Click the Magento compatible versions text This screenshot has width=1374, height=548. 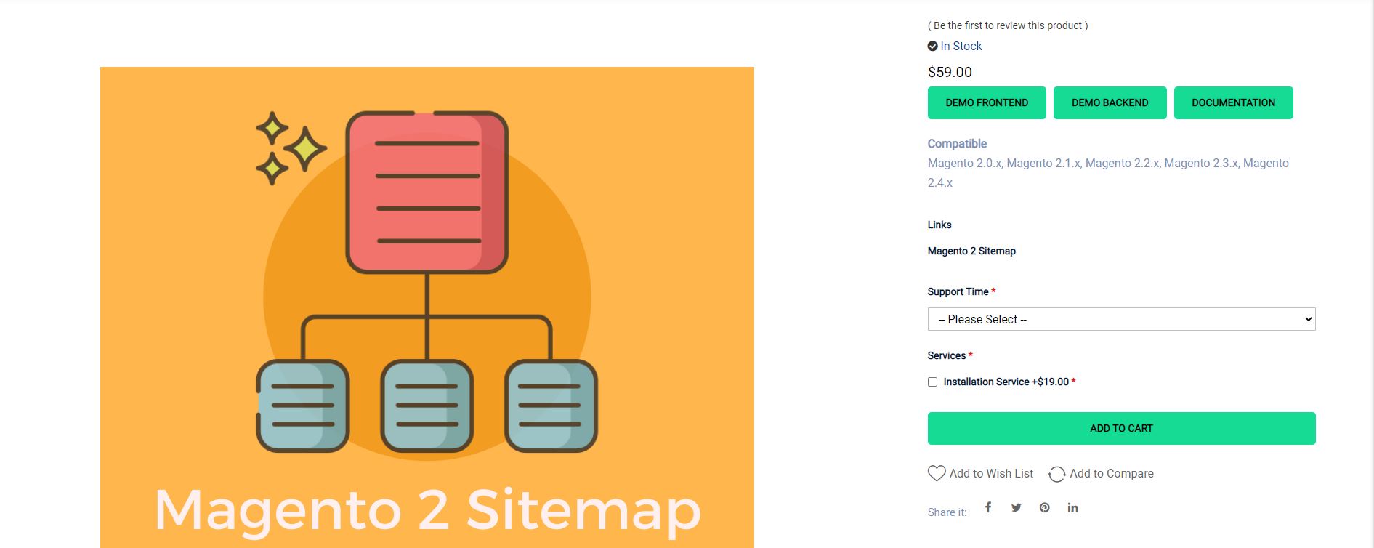pos(1108,173)
